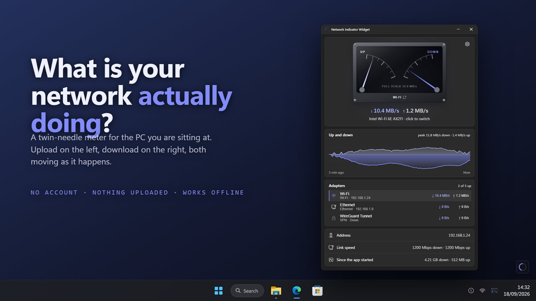
Task: Click the Up and down history graph
Action: (399, 157)
